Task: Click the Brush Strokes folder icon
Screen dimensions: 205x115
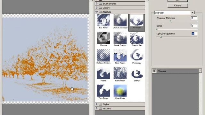Action: 100,4
